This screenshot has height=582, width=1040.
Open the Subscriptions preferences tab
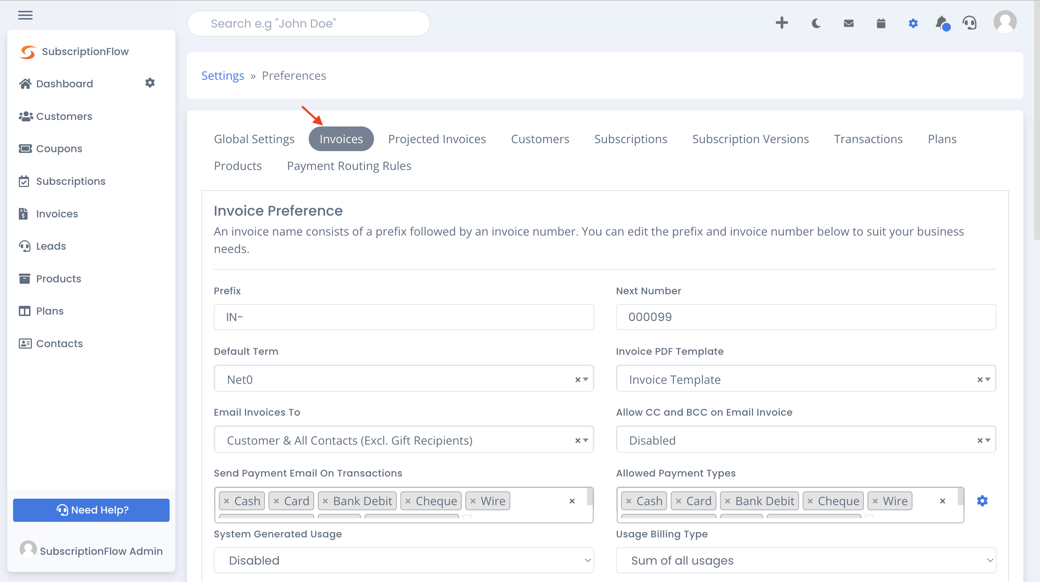631,139
